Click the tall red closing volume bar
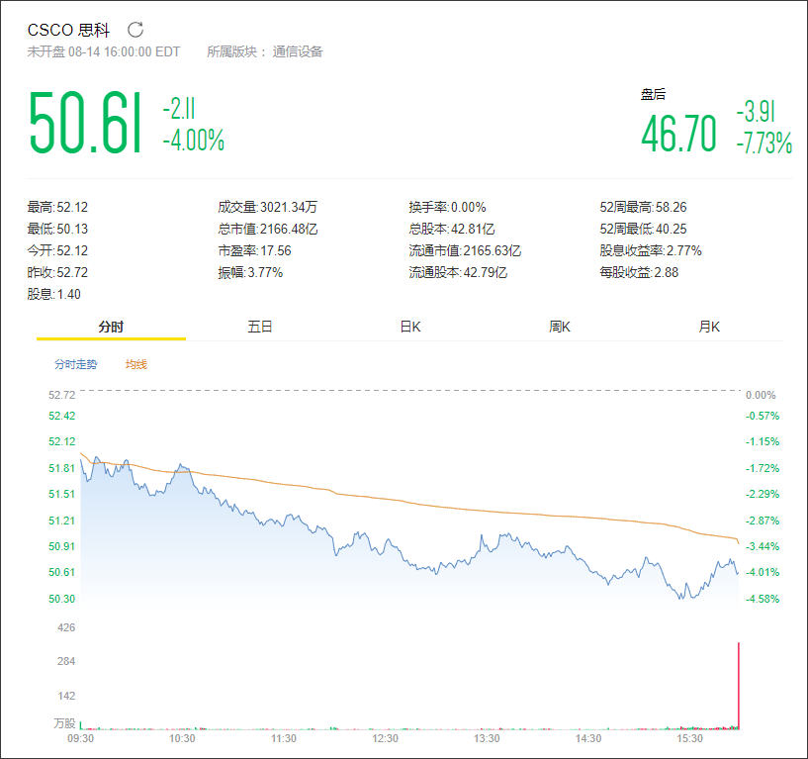This screenshot has height=759, width=808. coord(739,686)
